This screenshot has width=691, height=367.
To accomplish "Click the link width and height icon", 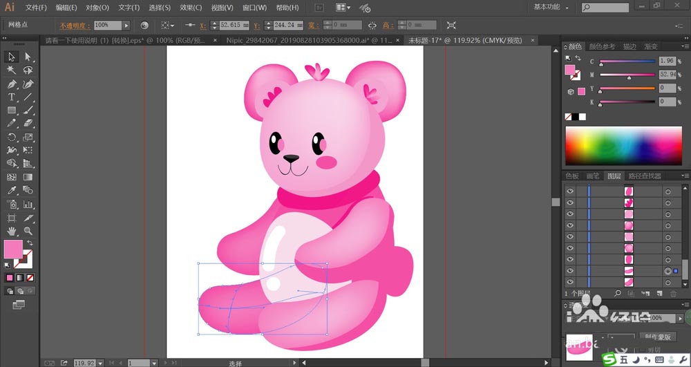I will pos(372,26).
